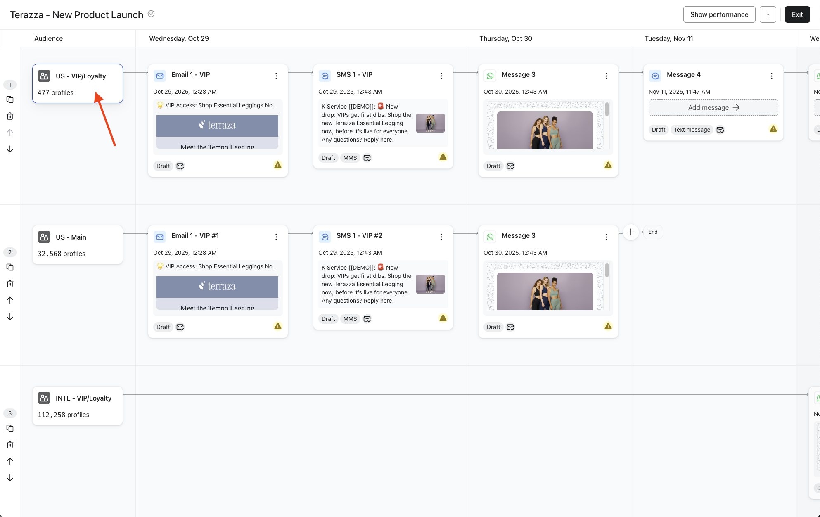Open the campaign menu next to Show performance
The width and height of the screenshot is (820, 517).
click(768, 14)
